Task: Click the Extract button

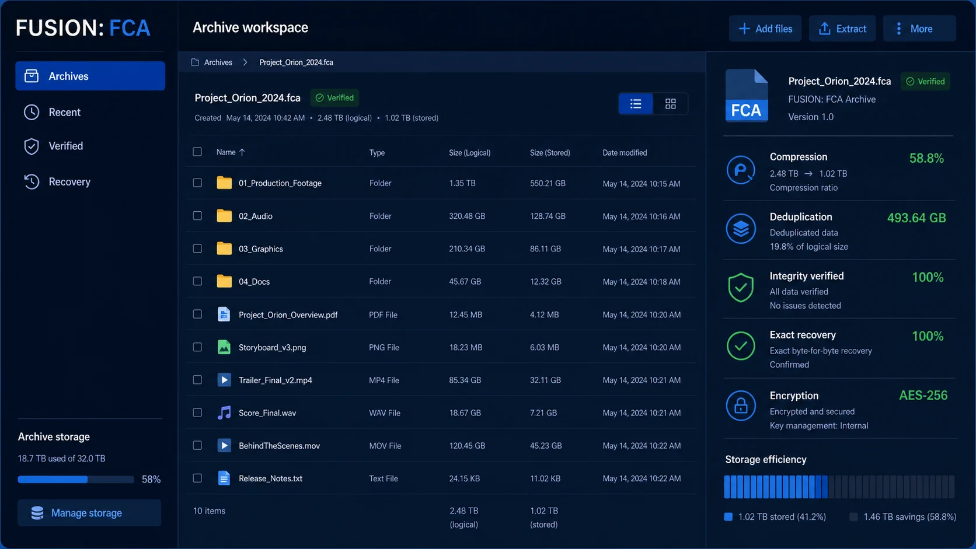Action: pyautogui.click(x=842, y=29)
